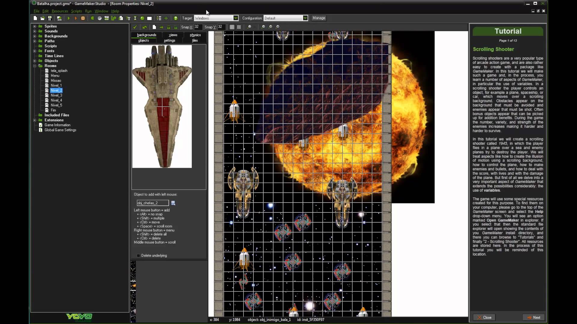Toggle the Delete underlying checkbox
The width and height of the screenshot is (577, 324).
(138, 255)
